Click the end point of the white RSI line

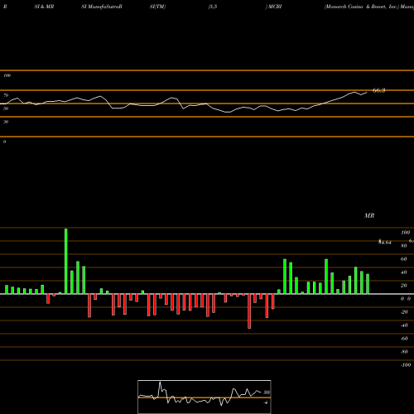coord(367,93)
